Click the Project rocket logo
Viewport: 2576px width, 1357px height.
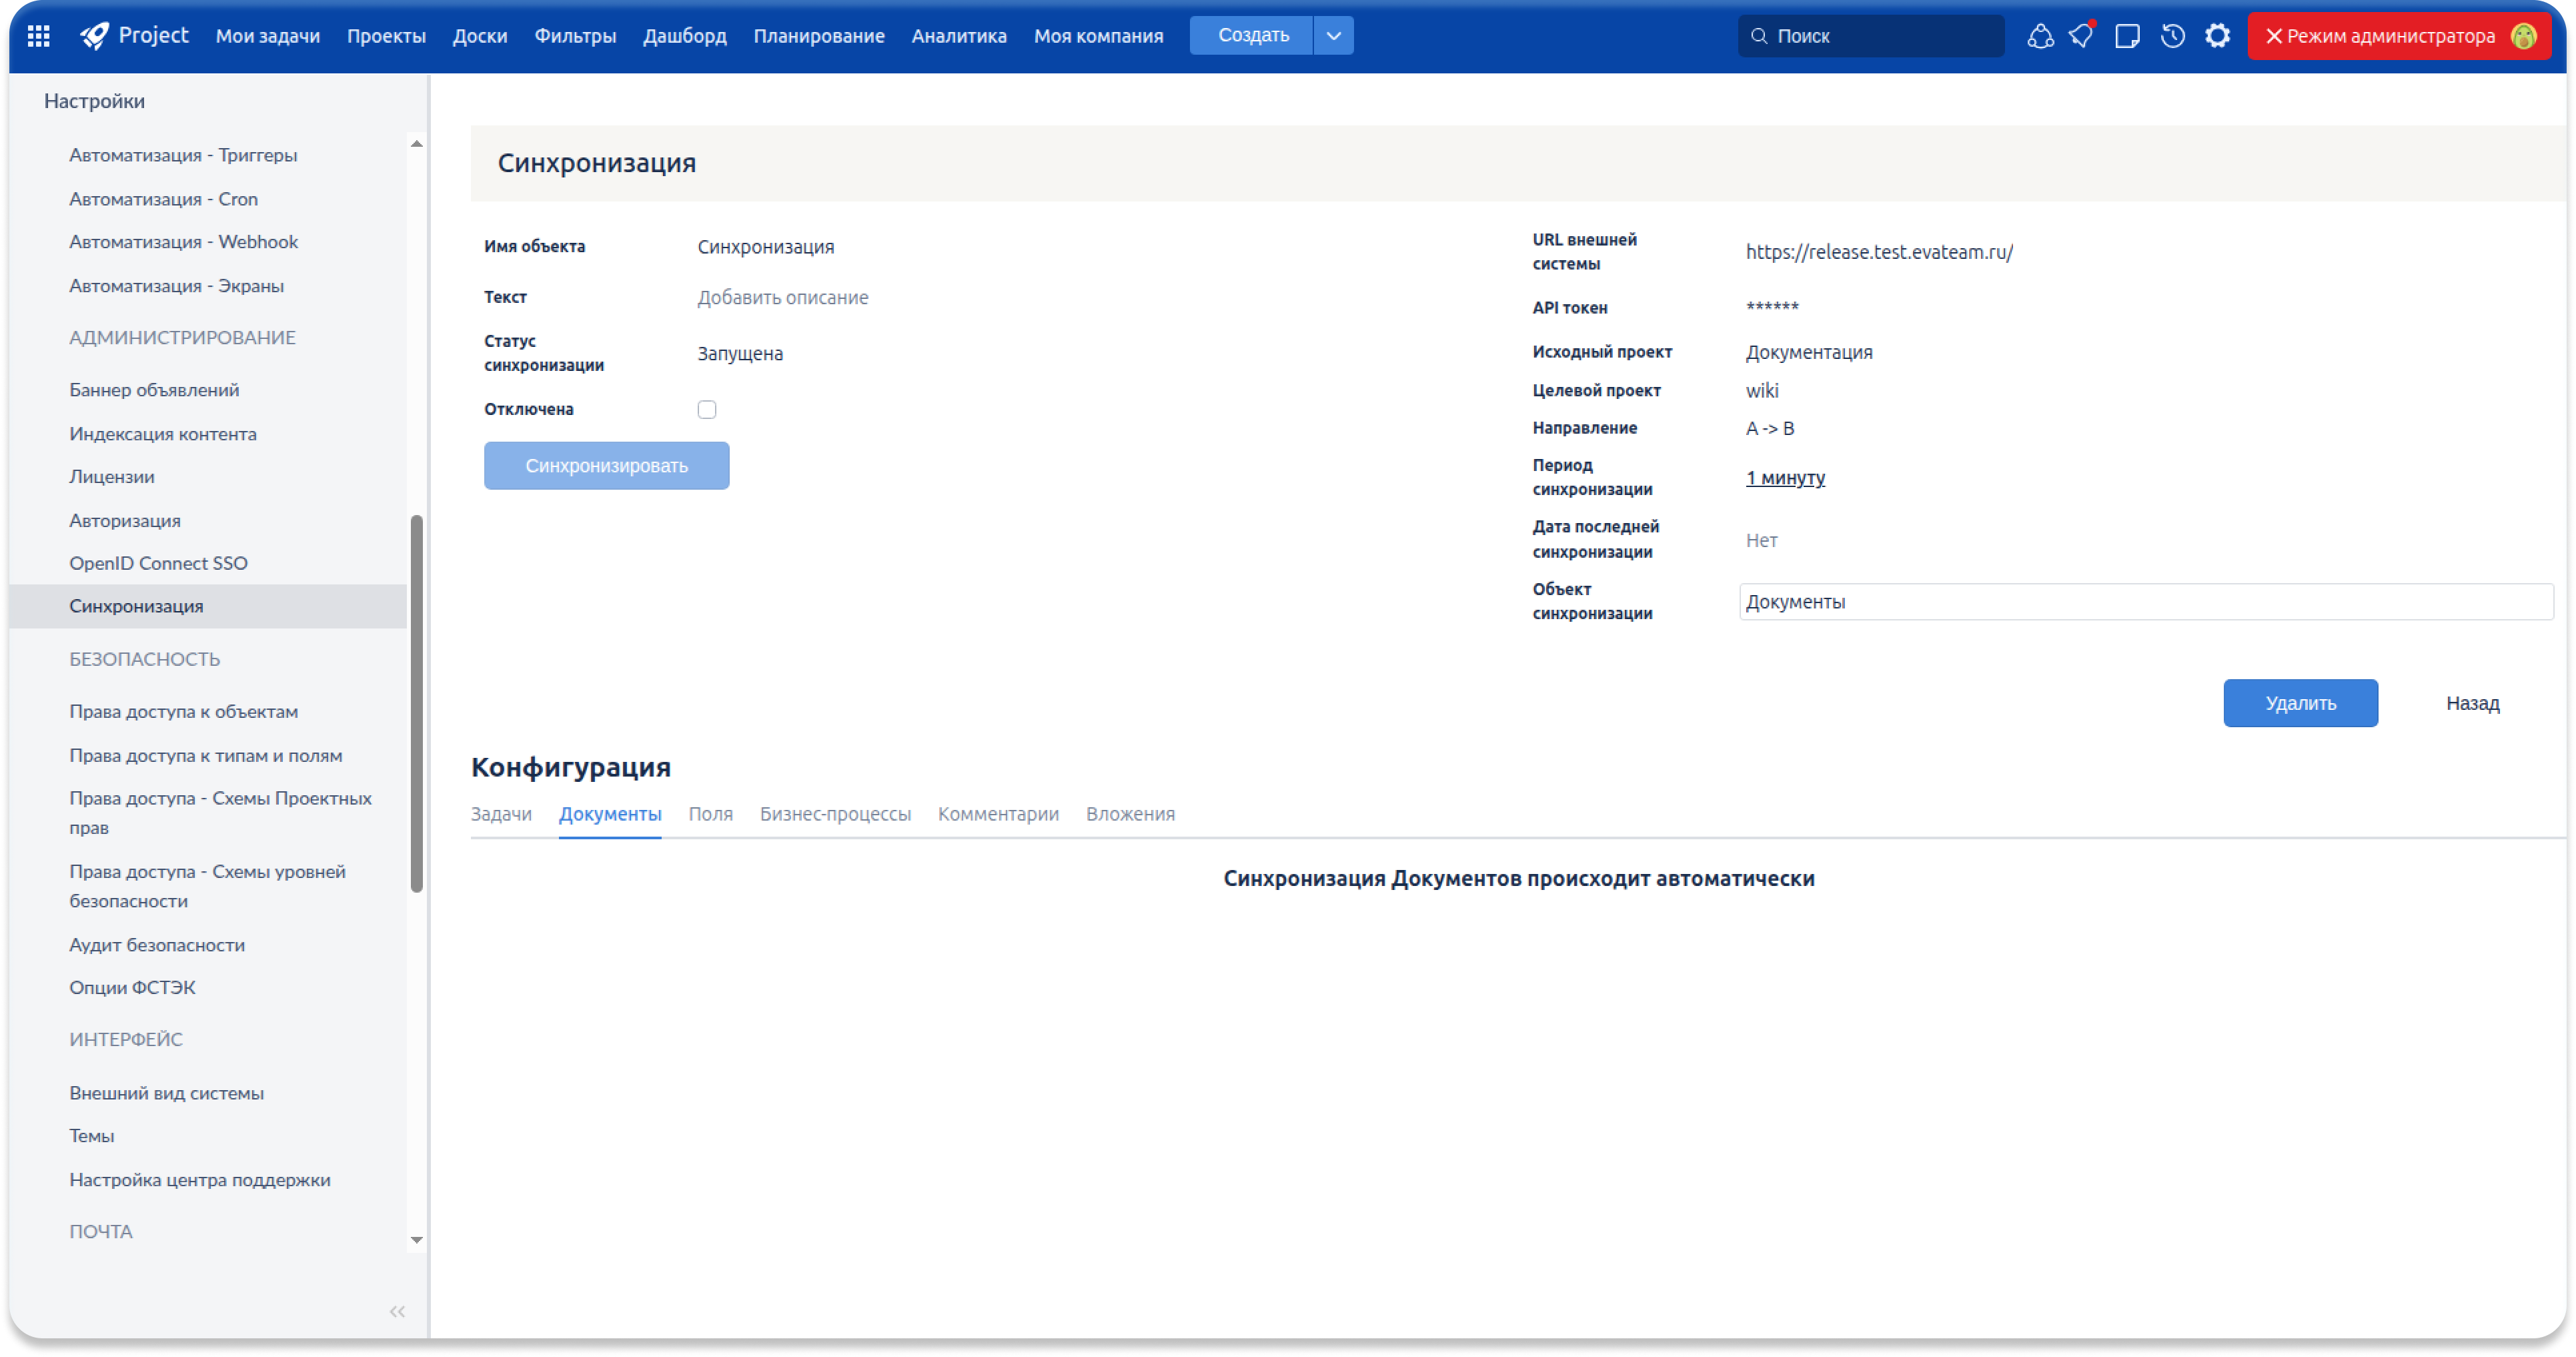[x=95, y=36]
